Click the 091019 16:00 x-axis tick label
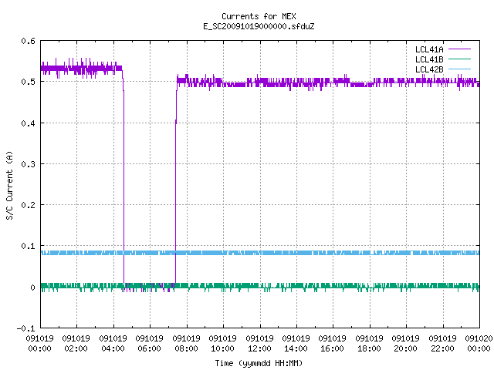 point(333,343)
